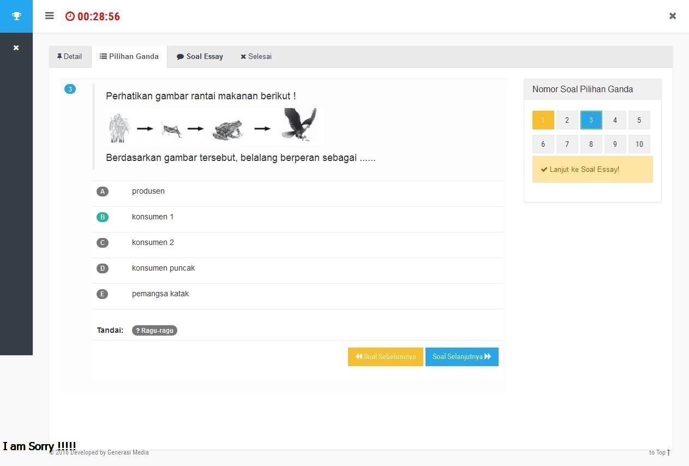Screen dimensions: 689x466
Task: Go to next question with Soal Selanjutnya
Action: point(462,357)
